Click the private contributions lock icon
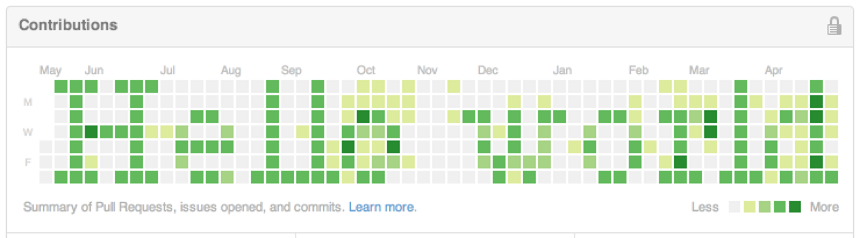Image resolution: width=860 pixels, height=238 pixels. click(834, 25)
